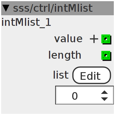Select the length attribute label
Screen dimensions: 115x115
65,55
